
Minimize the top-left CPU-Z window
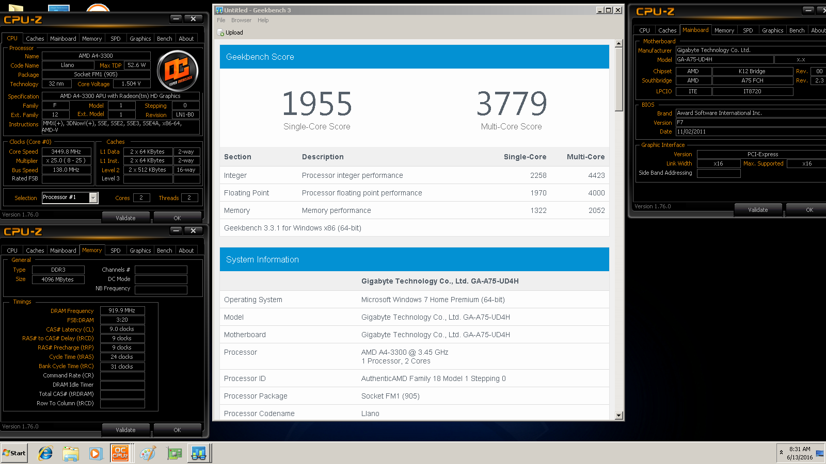[x=176, y=19]
